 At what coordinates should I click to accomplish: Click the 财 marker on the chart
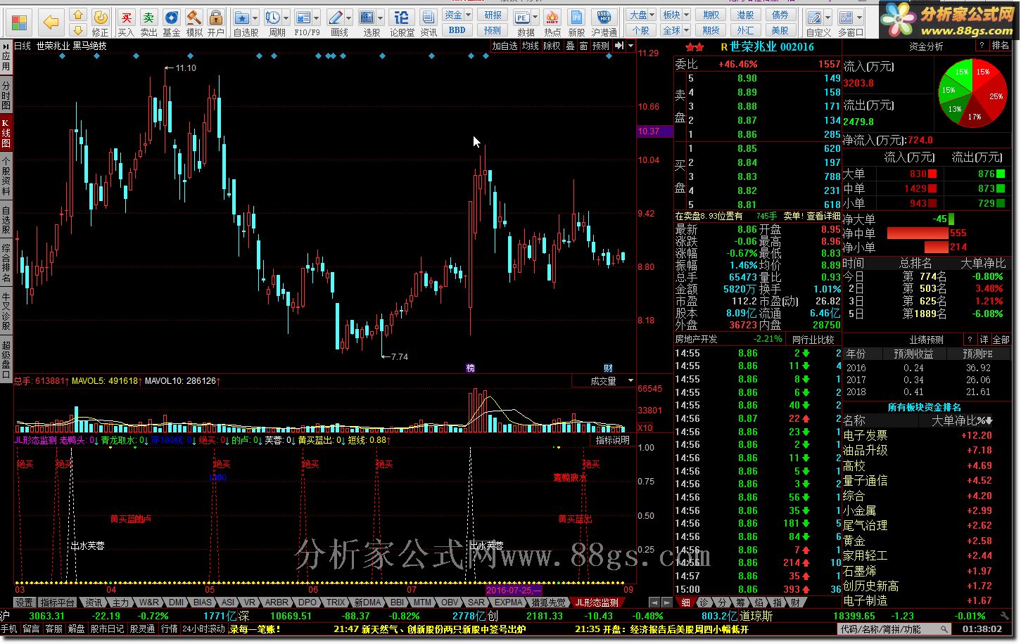click(x=608, y=368)
